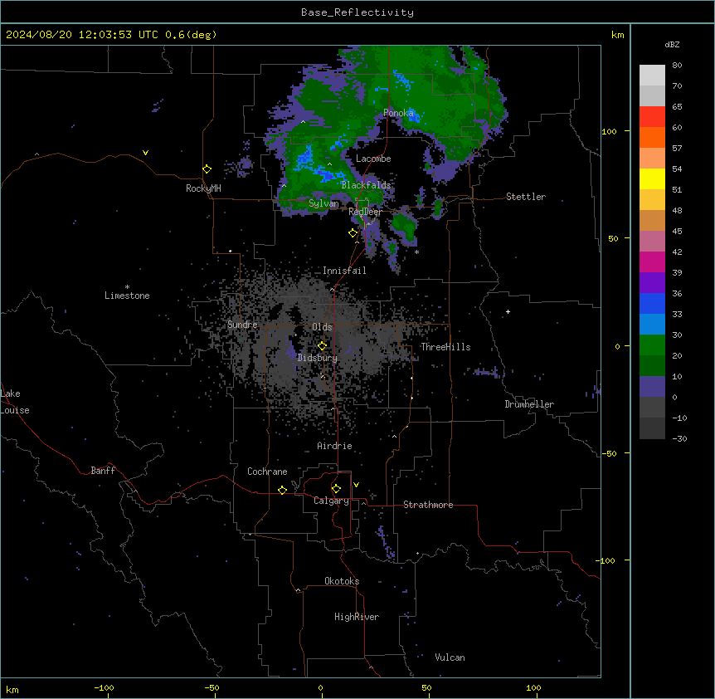Click the Limestone label
715x699 pixels.
coord(127,296)
